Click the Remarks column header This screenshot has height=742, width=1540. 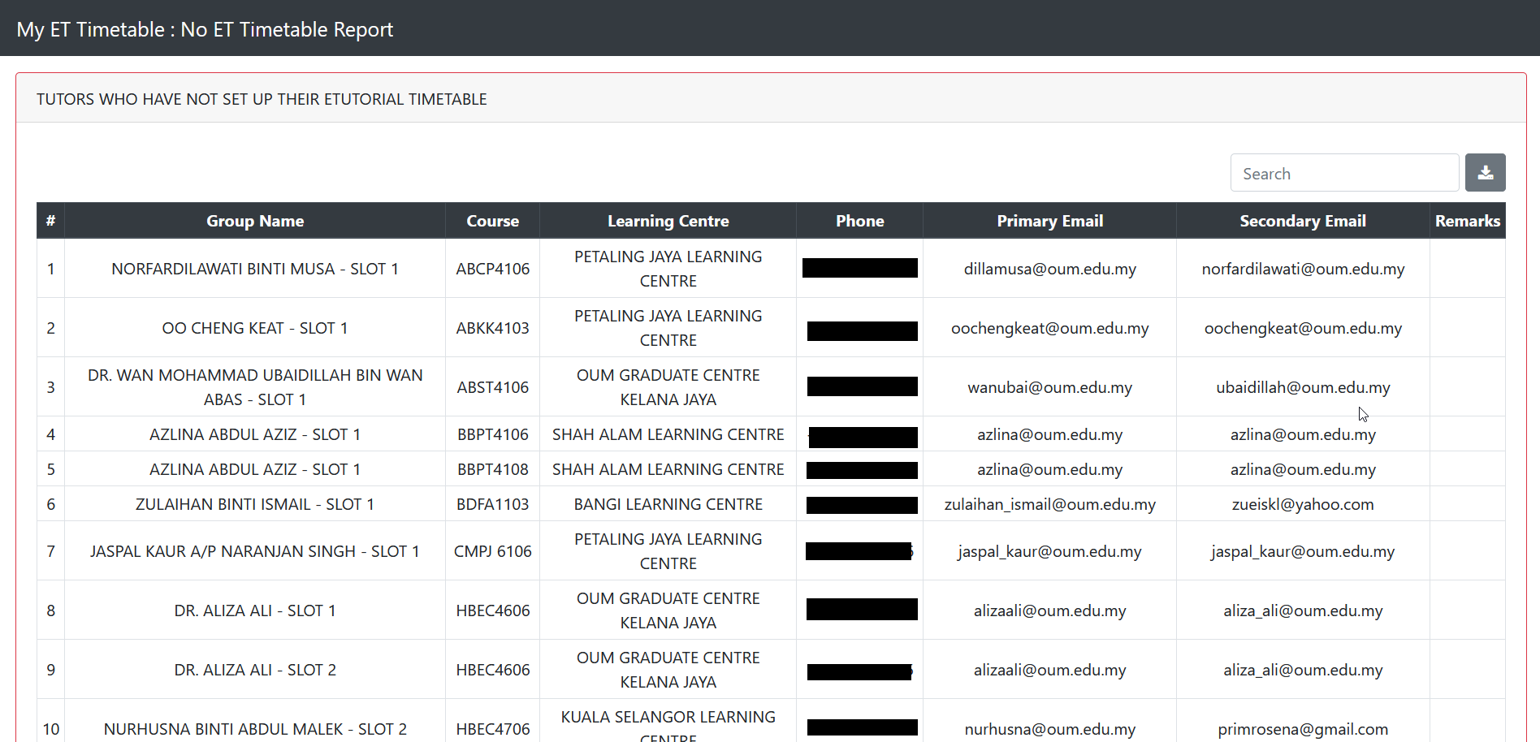pyautogui.click(x=1467, y=221)
